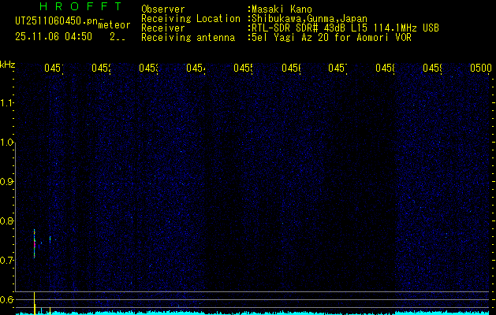Viewport: 496px width, 315px height.
Task: Click the 'meteor' label
Action: [x=114, y=25]
